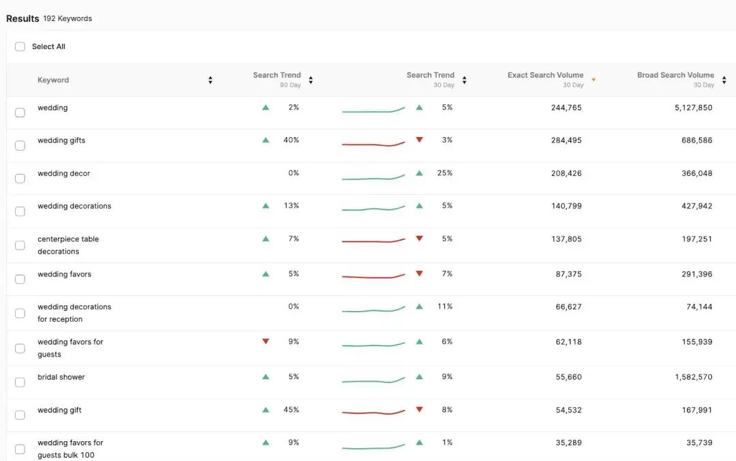Click the 192 Keywords count label
The width and height of the screenshot is (736, 461).
tap(67, 18)
